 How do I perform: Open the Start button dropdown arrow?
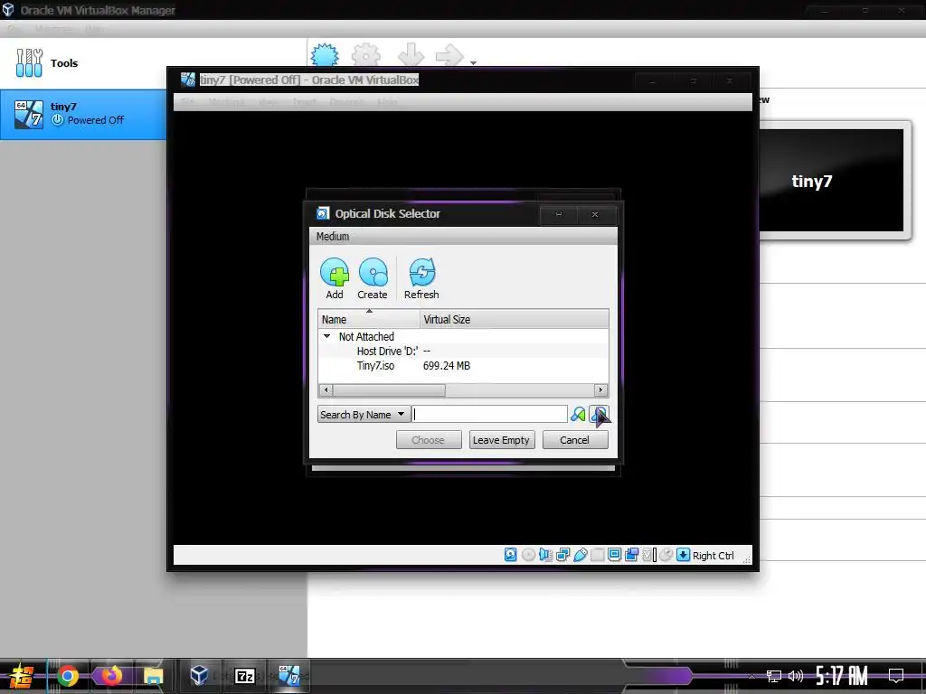click(x=473, y=62)
